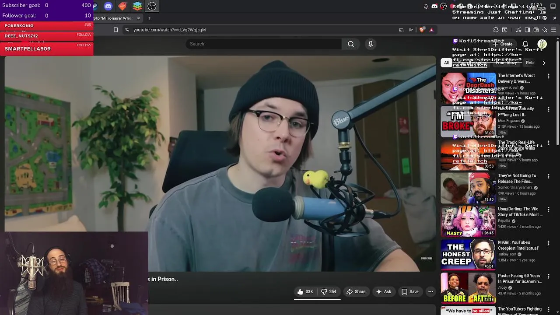The width and height of the screenshot is (560, 315).
Task: Open Discord from the taskbar
Action: click(108, 6)
